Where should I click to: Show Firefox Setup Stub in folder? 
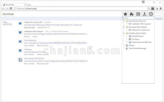pos(29,63)
